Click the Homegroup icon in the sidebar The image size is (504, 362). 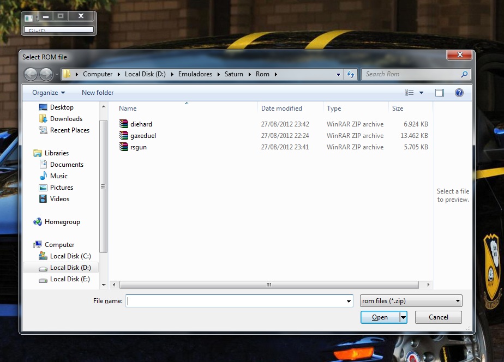coord(37,222)
